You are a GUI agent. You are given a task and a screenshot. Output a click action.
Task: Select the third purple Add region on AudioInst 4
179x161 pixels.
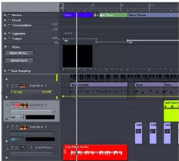[167, 133]
